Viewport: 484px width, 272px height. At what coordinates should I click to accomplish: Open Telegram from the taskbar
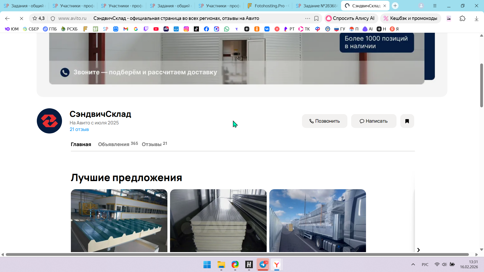(x=263, y=264)
